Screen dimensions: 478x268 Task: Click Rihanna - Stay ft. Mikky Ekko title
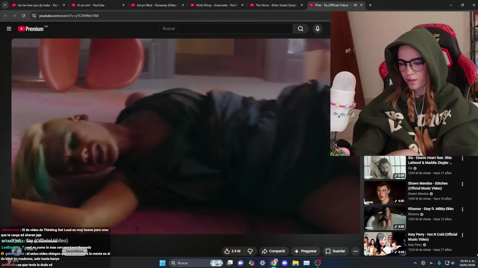431,209
